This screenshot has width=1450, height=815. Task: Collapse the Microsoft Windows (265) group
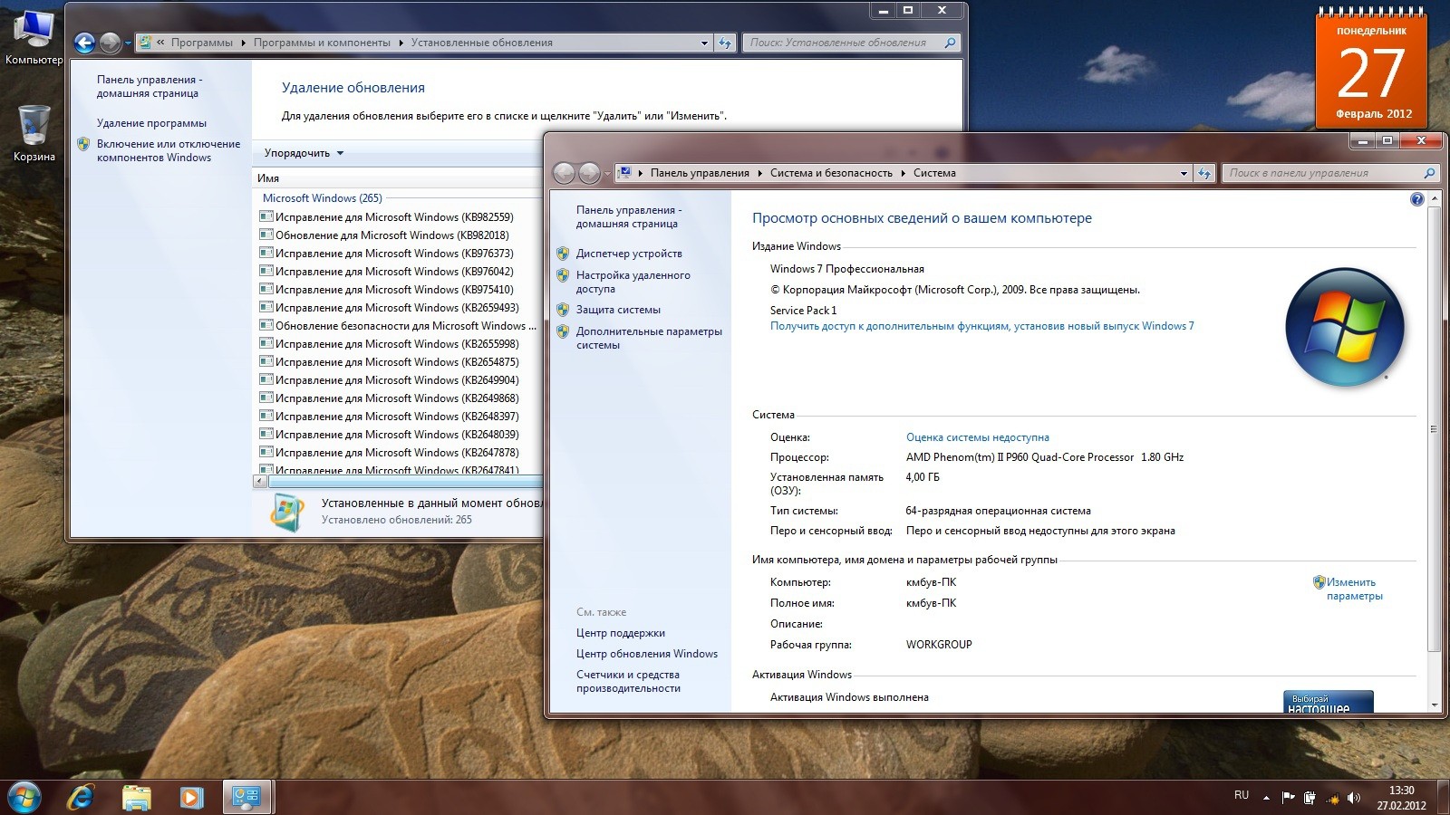(x=322, y=198)
